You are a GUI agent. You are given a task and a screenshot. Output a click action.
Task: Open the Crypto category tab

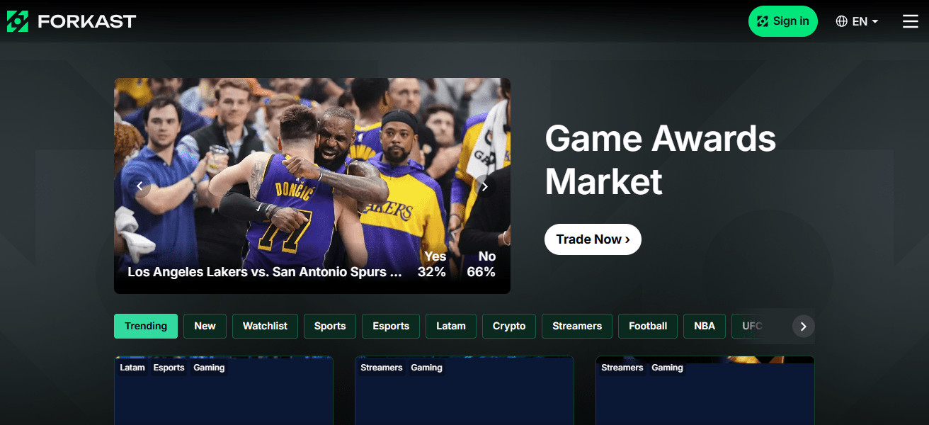509,326
